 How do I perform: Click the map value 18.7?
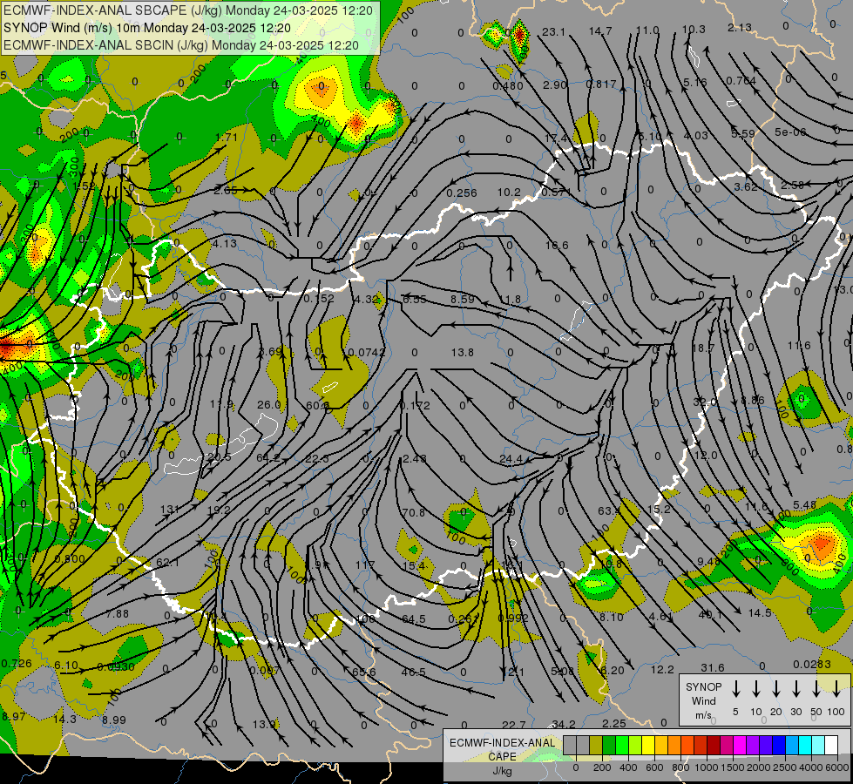[x=702, y=348]
